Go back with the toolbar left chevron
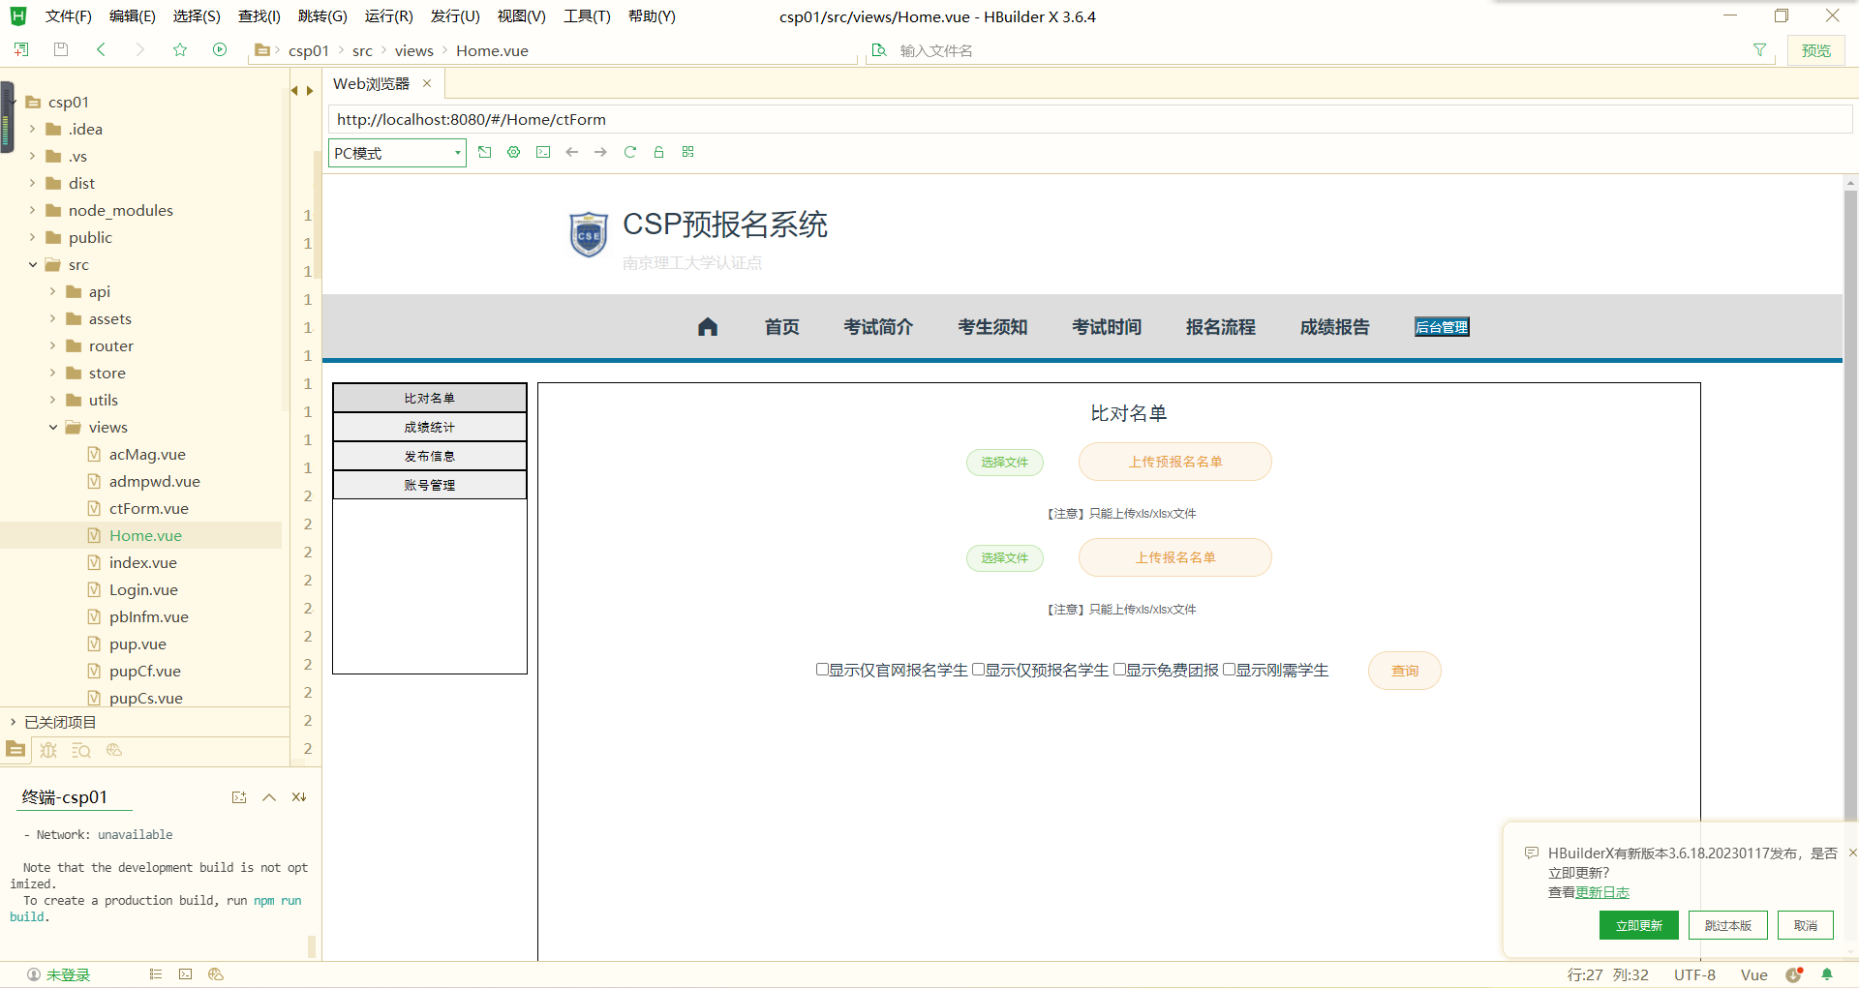The height and width of the screenshot is (988, 1859). [101, 49]
